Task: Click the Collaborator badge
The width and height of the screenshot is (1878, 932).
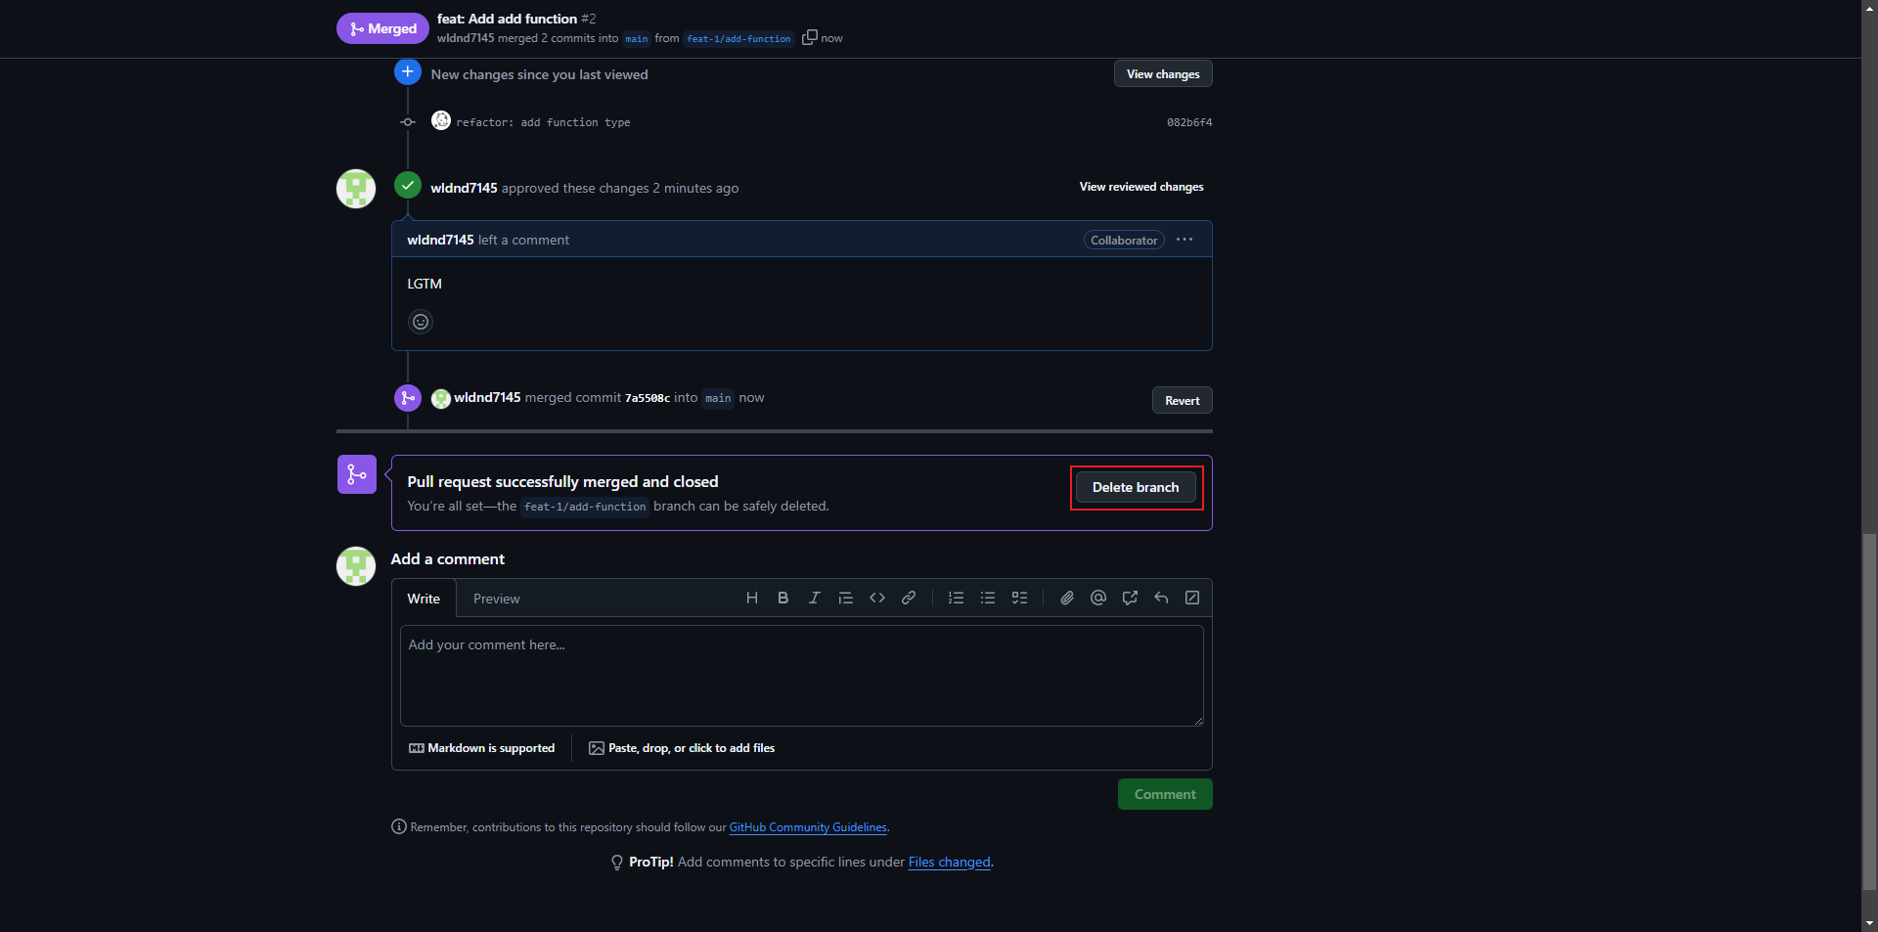Action: (1124, 240)
